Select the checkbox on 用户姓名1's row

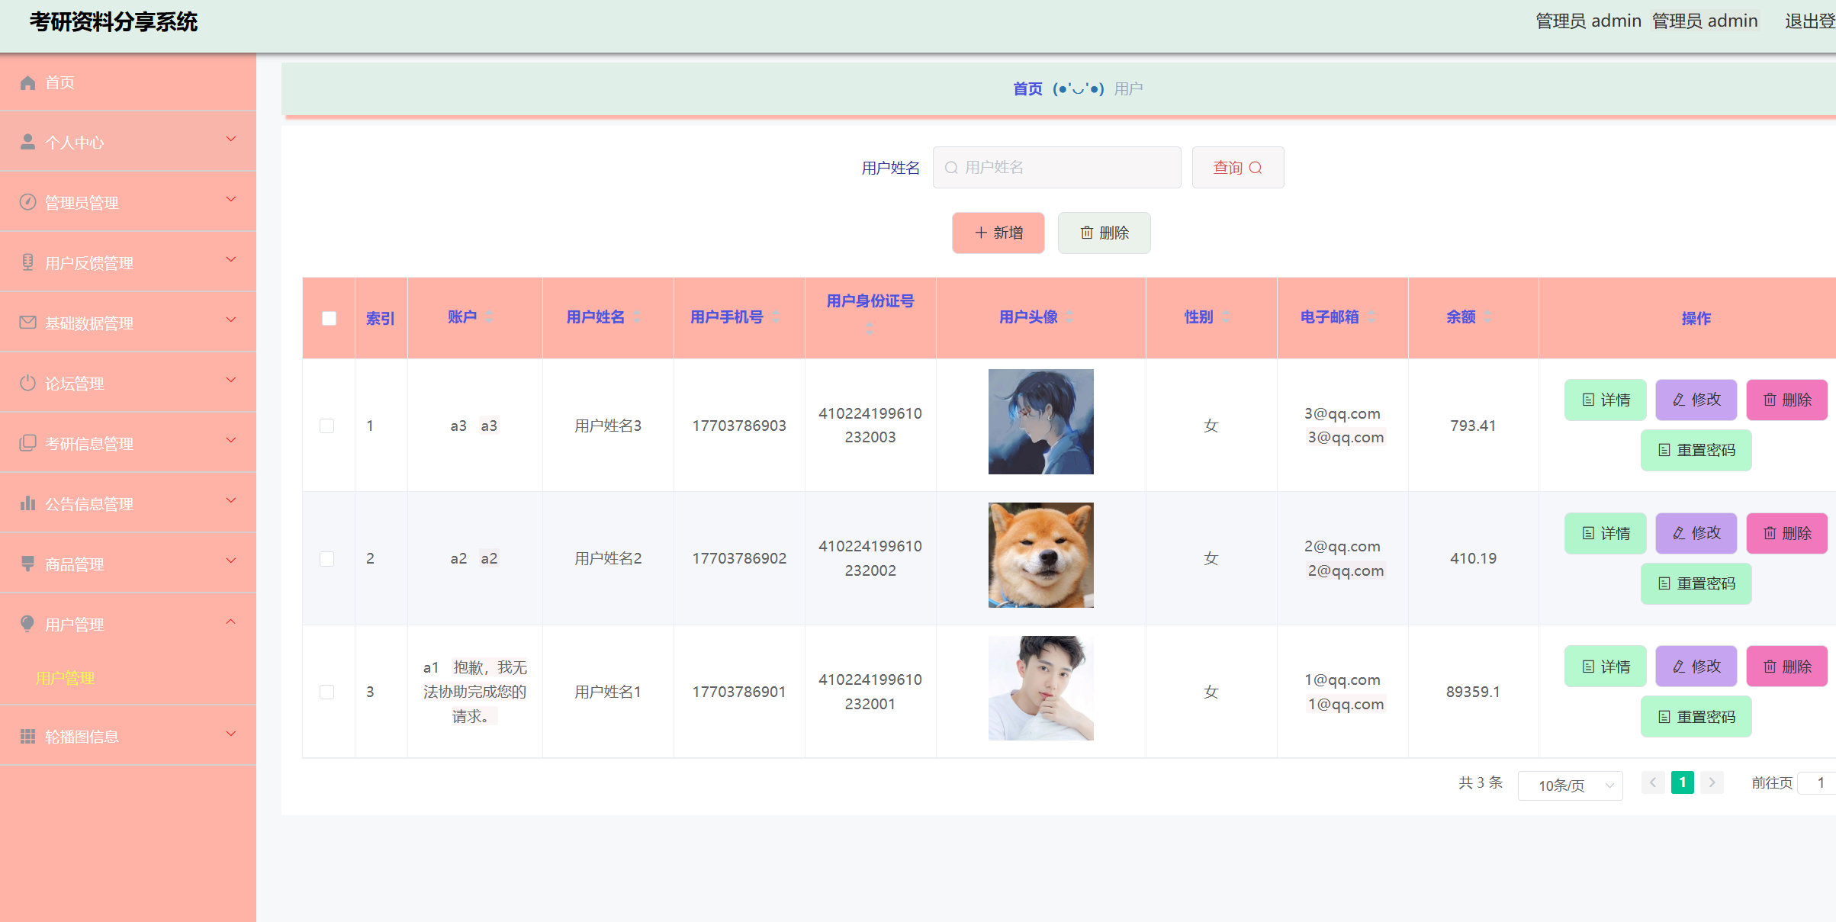coord(328,692)
